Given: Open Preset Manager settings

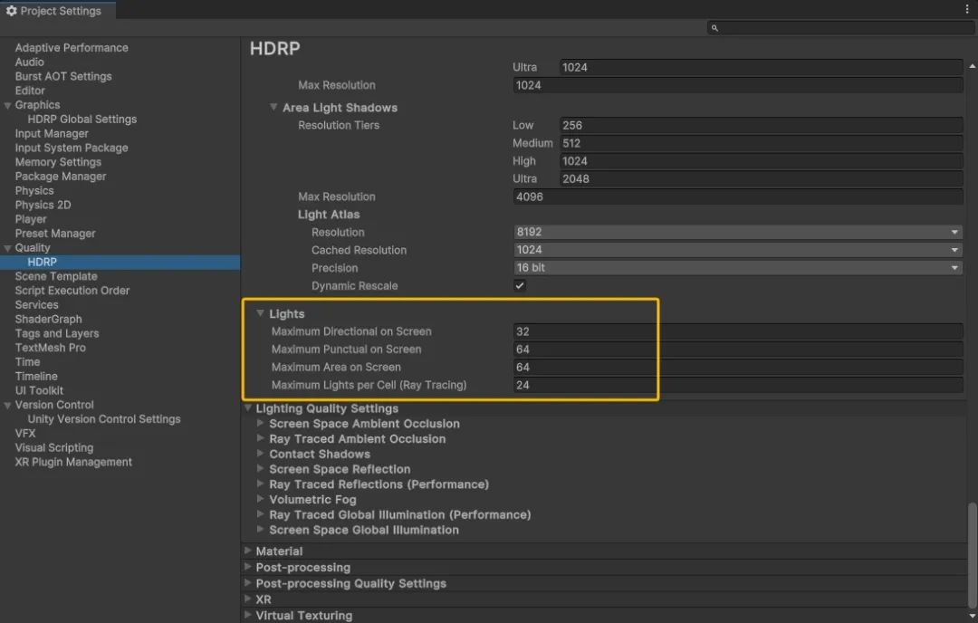Looking at the screenshot, I should coord(55,234).
